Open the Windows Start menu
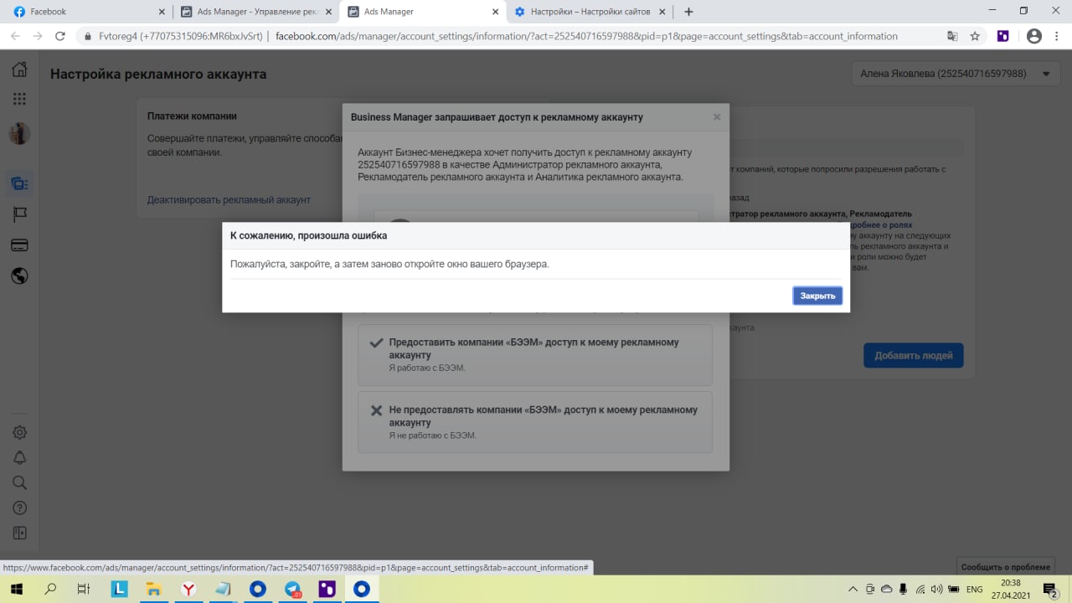Image resolution: width=1072 pixels, height=603 pixels. 17,589
